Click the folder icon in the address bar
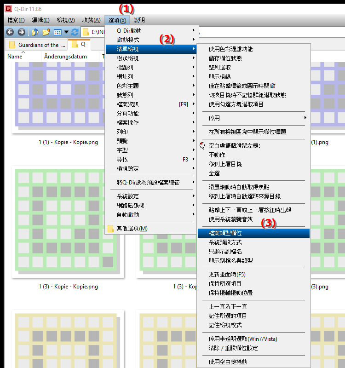 click(x=86, y=32)
